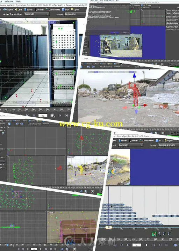Jump to last frame in server-room window

[66, 116]
